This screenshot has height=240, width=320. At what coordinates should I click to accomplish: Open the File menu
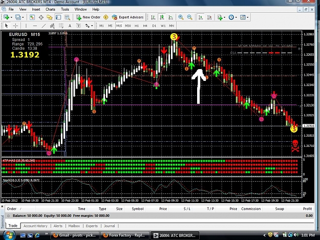click(11, 9)
